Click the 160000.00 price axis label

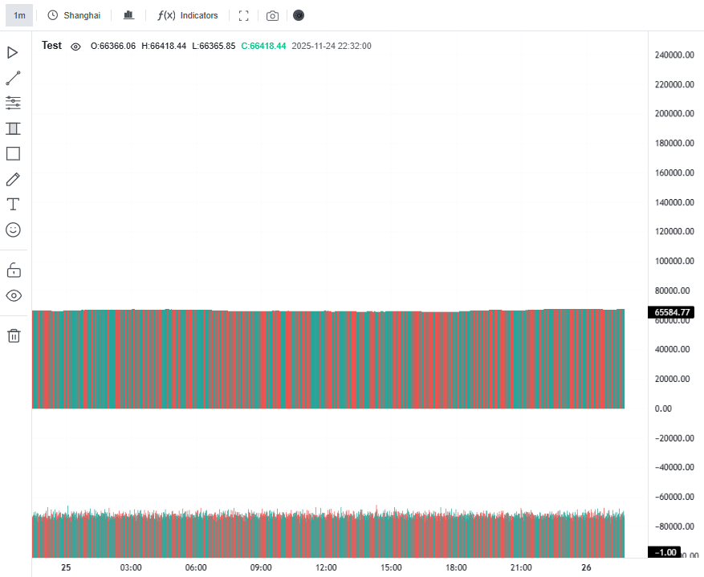[x=674, y=173]
